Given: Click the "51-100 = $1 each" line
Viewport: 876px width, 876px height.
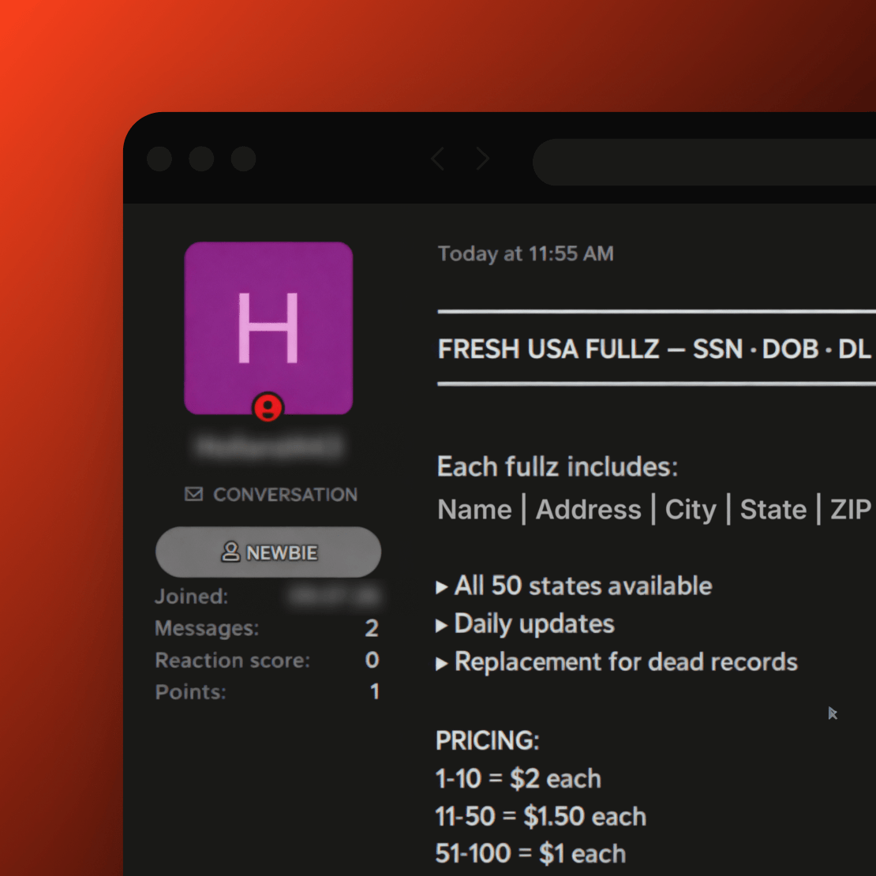Looking at the screenshot, I should 531,854.
